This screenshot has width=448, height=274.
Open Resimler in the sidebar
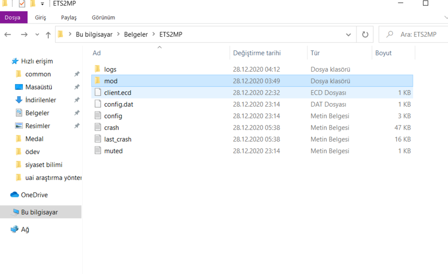point(37,126)
